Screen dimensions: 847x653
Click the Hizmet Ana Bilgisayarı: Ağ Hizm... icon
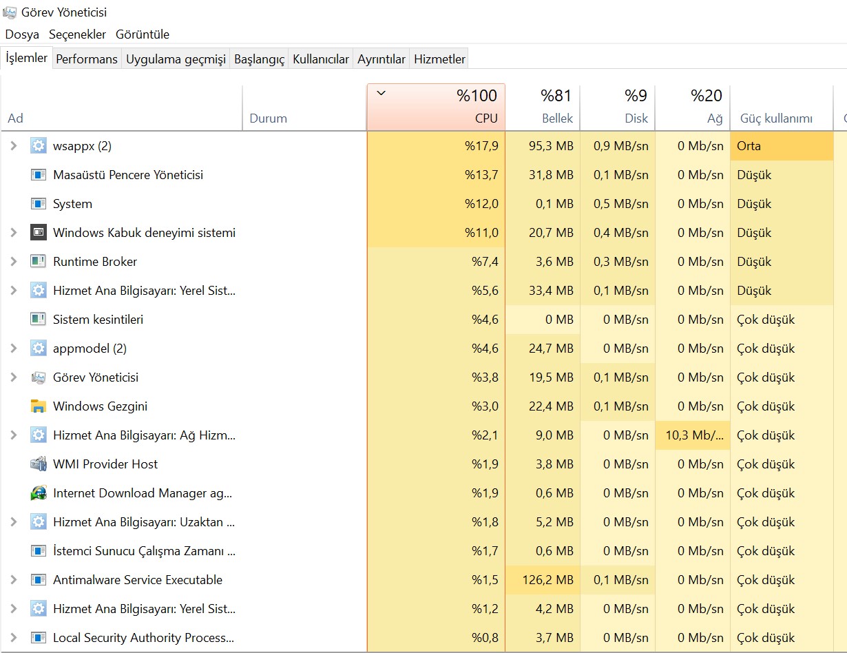[x=39, y=435]
